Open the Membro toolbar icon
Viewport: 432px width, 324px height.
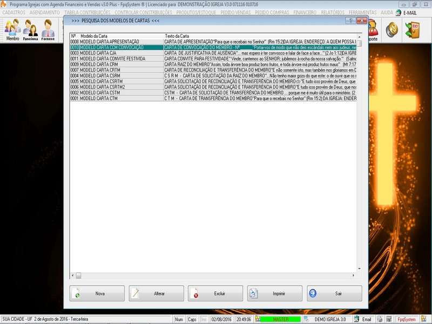[x=12, y=30]
